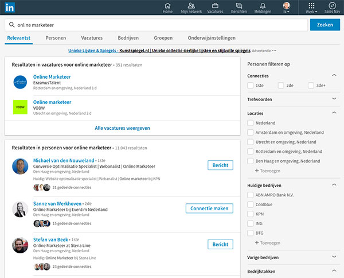Open Michael van den Nouweland's profile name link
The height and width of the screenshot is (278, 344).
64,160
